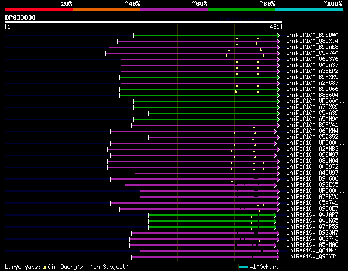Image resolution: width=348 pixels, height=271 pixels.
Task: Select the UniRef100_Q01K65 label
Action: point(312,221)
